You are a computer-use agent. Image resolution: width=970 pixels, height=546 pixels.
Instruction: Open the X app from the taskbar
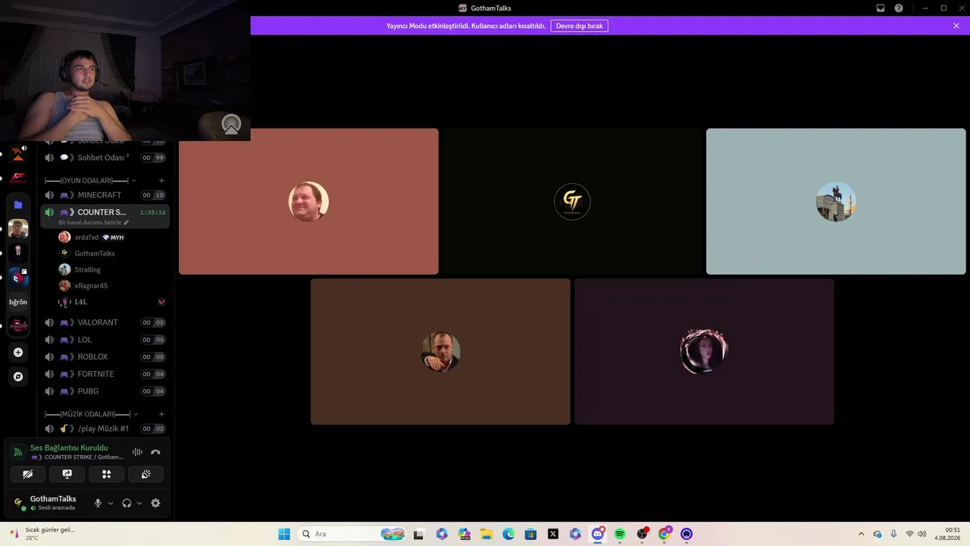point(553,534)
